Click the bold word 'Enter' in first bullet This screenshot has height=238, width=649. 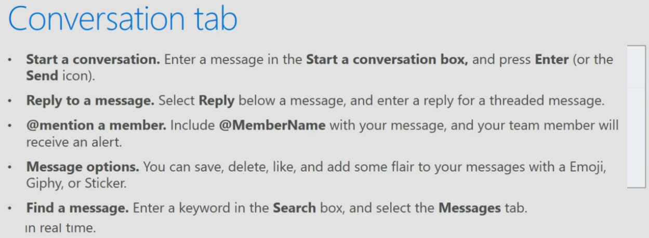pos(552,59)
